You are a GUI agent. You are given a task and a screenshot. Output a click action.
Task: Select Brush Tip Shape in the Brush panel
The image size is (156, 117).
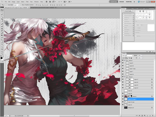[128, 14]
